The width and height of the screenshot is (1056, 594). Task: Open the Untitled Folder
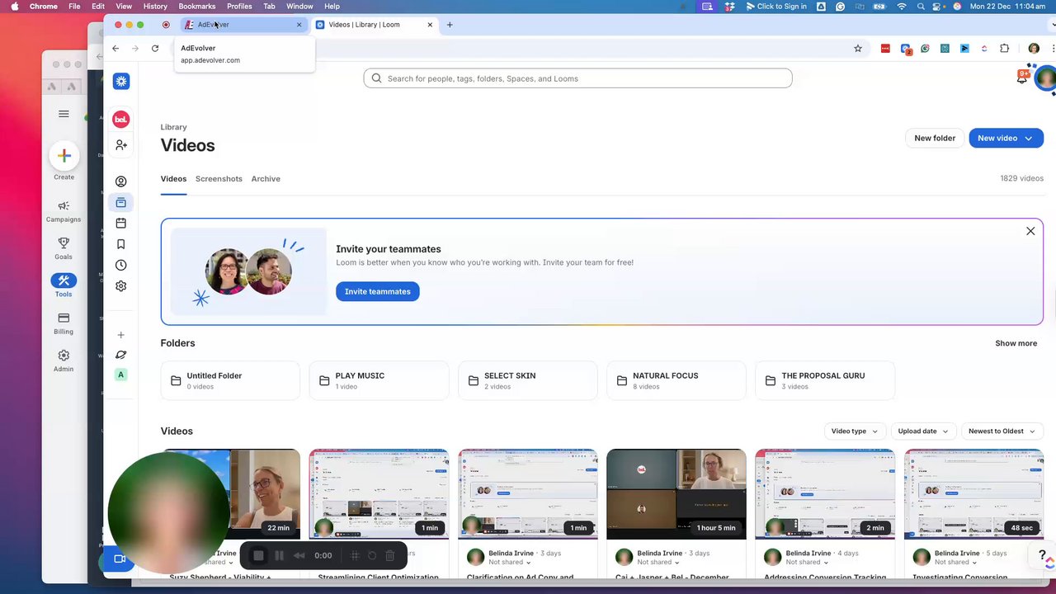point(230,380)
